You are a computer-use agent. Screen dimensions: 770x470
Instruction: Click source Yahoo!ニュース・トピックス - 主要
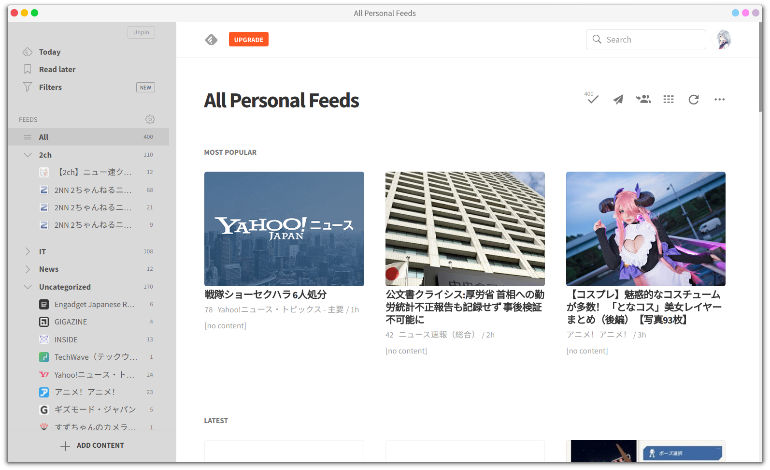click(281, 309)
